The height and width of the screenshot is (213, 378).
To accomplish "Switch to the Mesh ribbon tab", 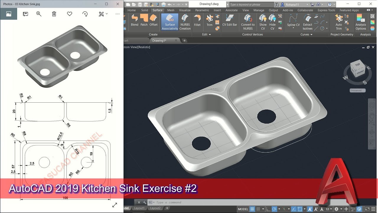I will click(171, 10).
